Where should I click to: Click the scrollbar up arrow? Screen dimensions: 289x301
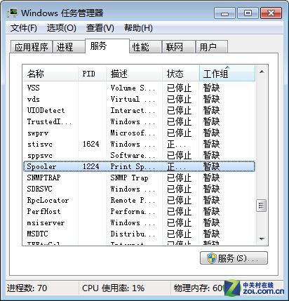click(x=262, y=72)
